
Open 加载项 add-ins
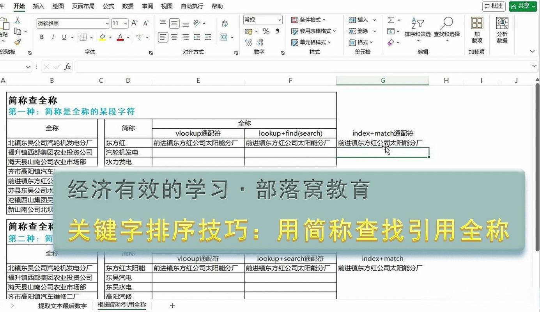point(477,30)
